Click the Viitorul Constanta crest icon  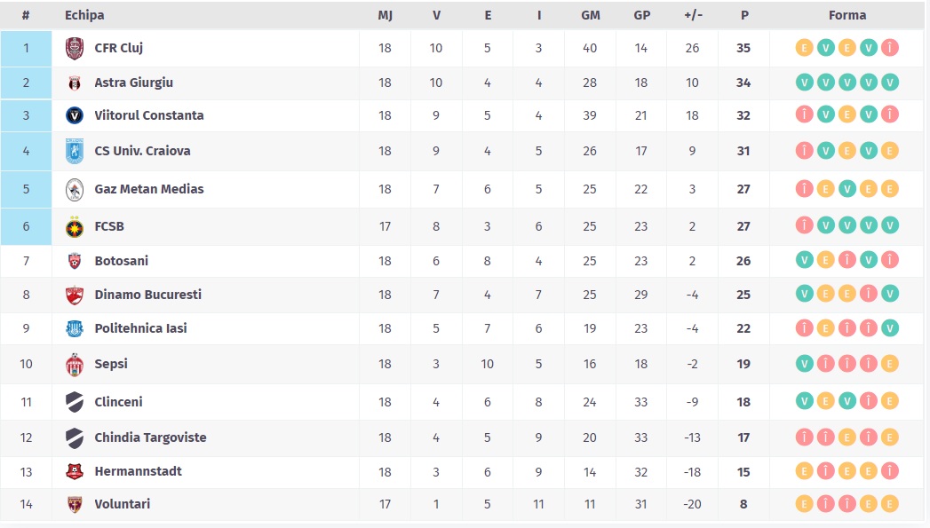click(x=75, y=115)
